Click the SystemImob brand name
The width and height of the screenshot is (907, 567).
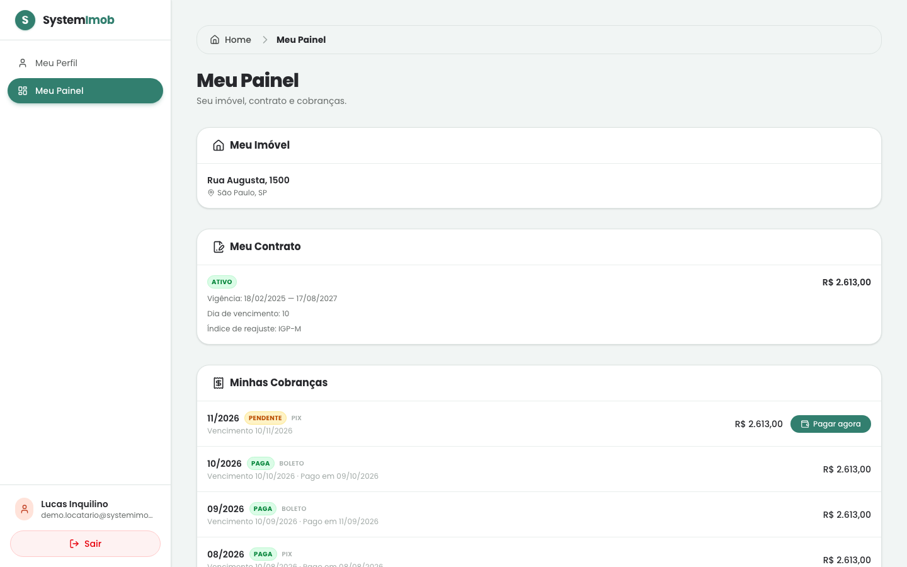[x=79, y=20]
